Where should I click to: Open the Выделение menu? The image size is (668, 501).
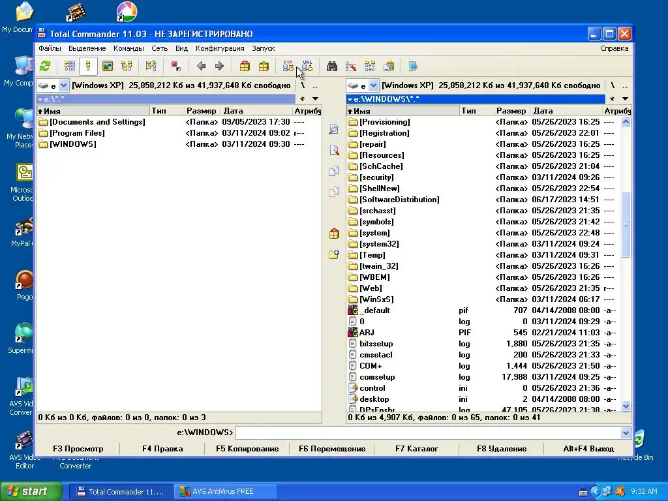87,48
